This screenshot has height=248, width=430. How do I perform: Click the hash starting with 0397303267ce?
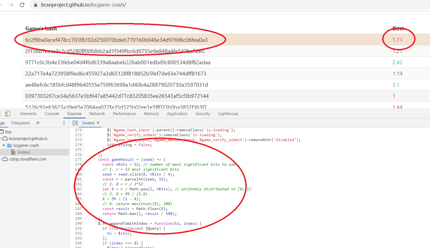point(117,96)
